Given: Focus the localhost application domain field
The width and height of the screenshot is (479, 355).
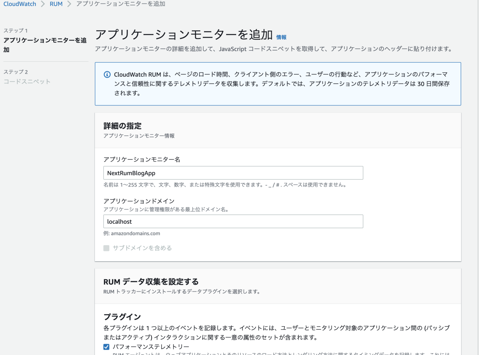Looking at the screenshot, I should (x=233, y=221).
